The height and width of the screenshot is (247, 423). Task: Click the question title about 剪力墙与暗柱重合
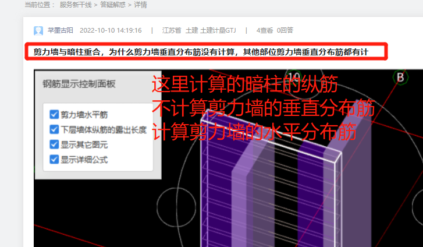pos(201,52)
